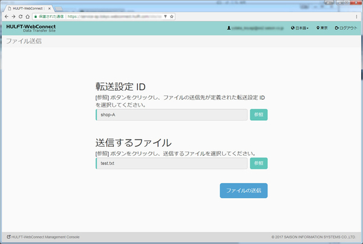Open the browser home page icon
Image resolution: width=363 pixels, height=244 pixels.
[28, 16]
